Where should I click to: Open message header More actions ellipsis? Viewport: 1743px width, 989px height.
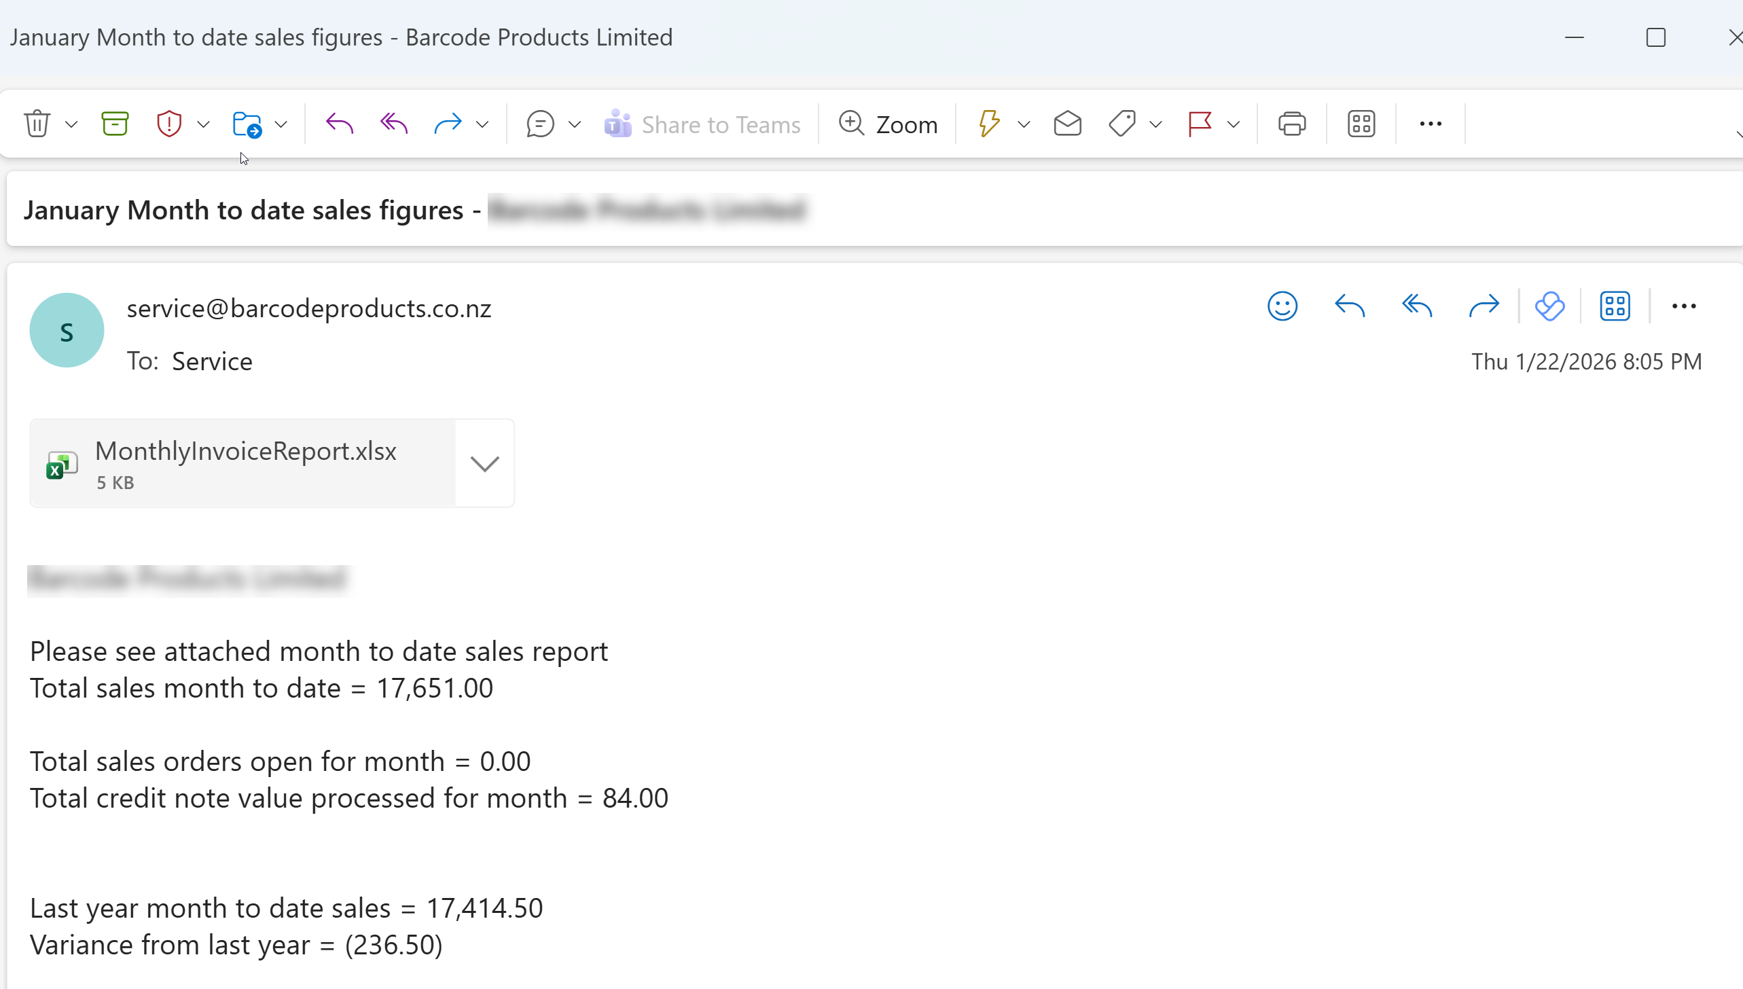(x=1684, y=306)
